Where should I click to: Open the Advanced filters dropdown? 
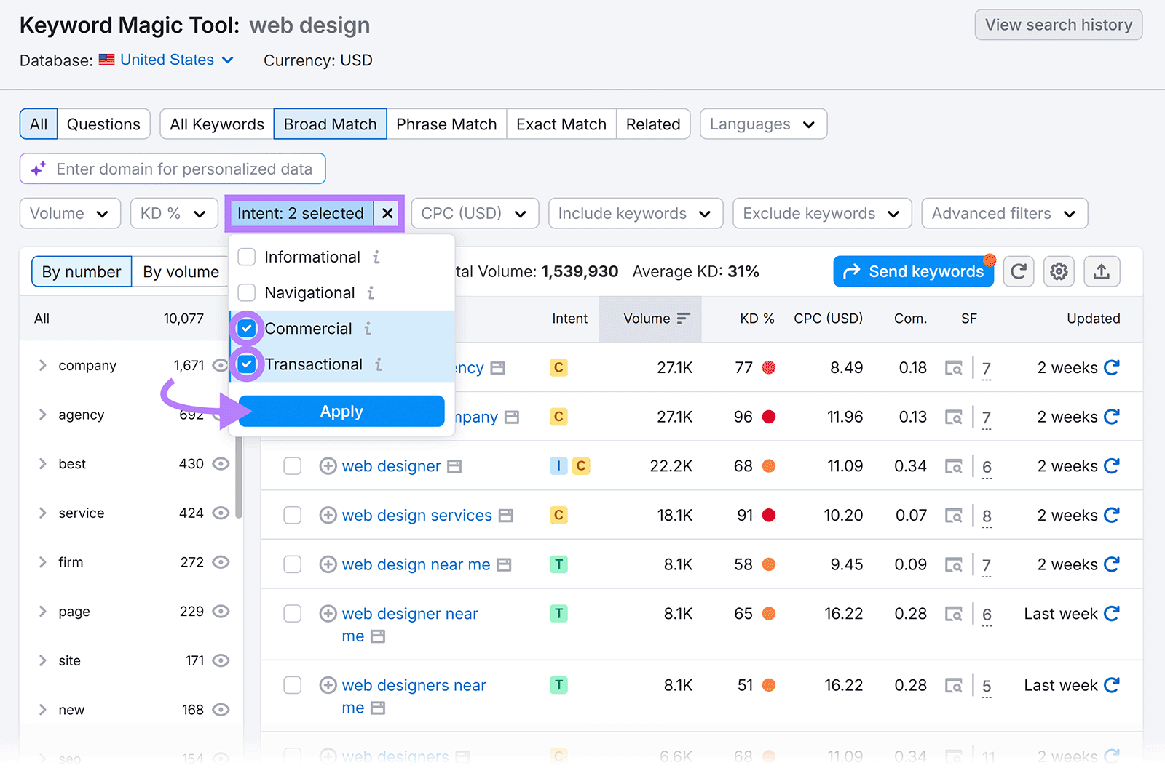pos(1005,213)
